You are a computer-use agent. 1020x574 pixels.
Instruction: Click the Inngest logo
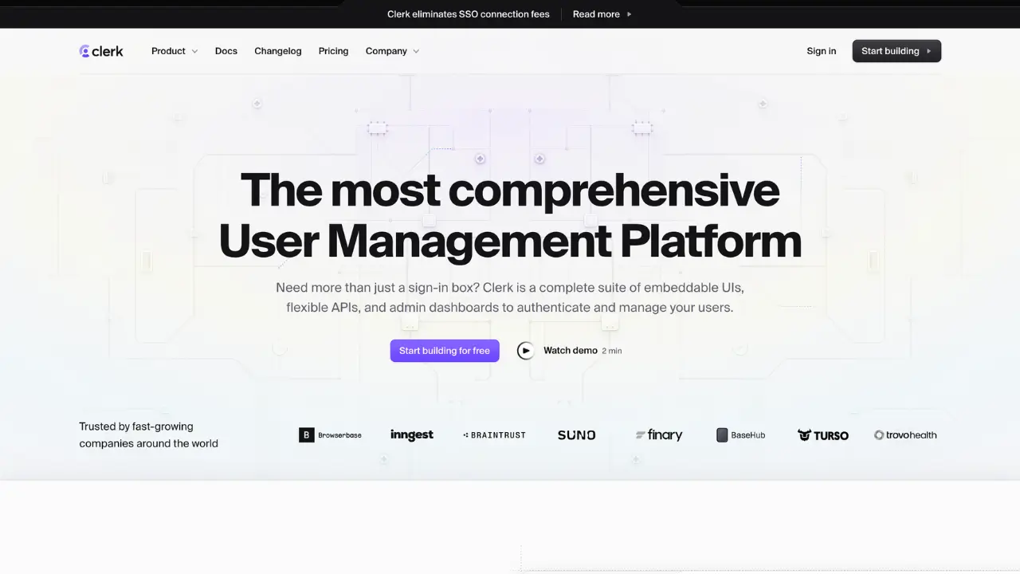[412, 435]
